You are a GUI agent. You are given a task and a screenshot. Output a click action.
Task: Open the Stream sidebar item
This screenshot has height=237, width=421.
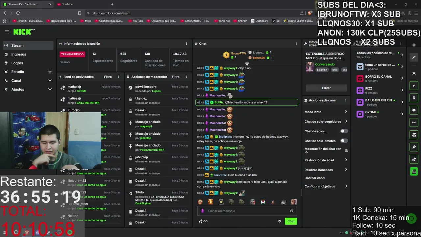point(28,45)
